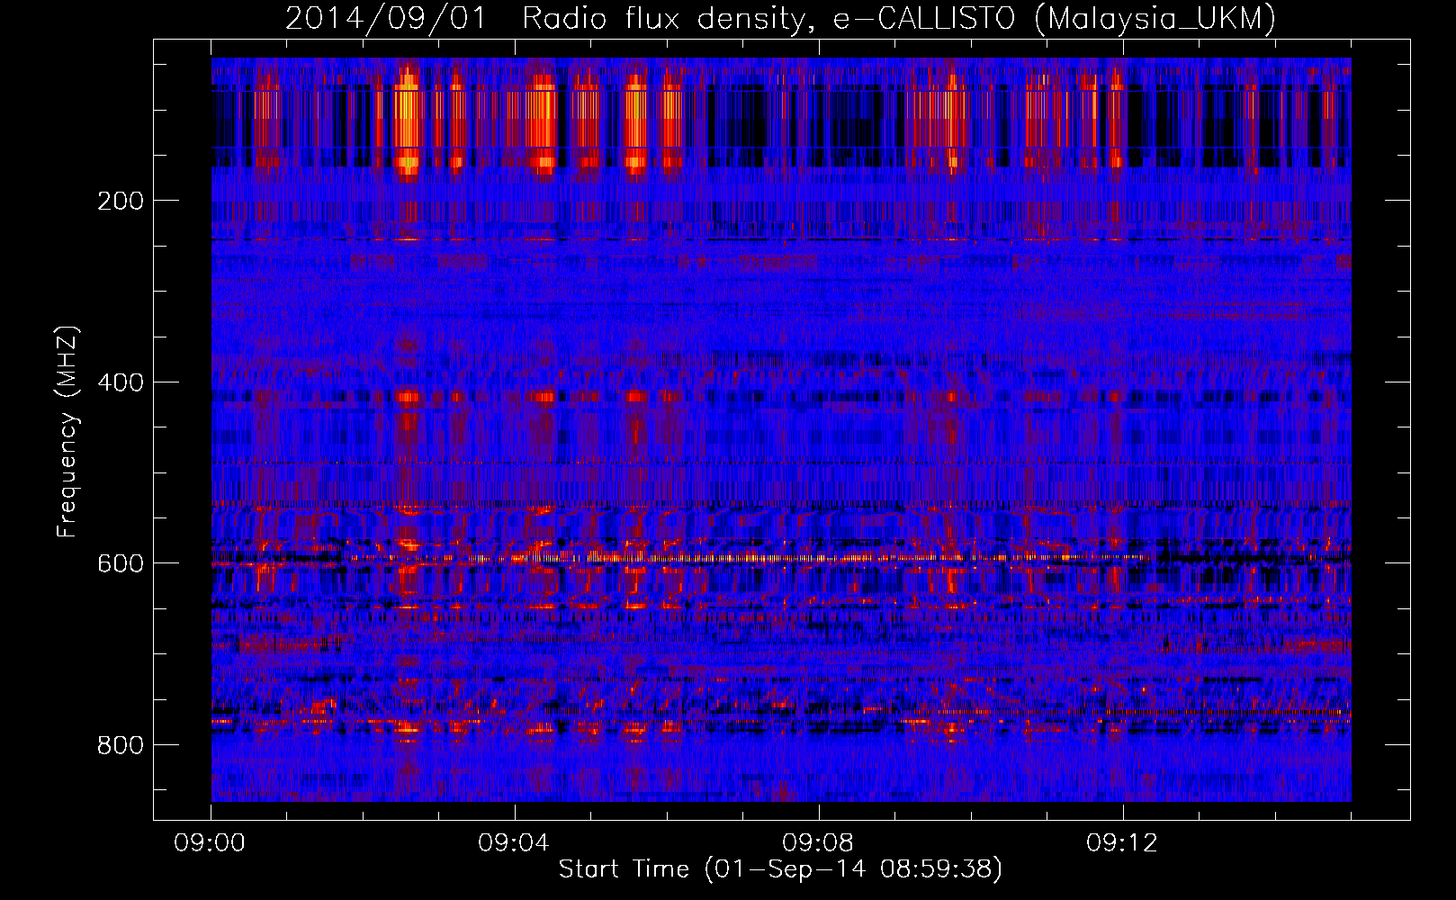The height and width of the screenshot is (900, 1456).
Task: Click the 09:04 time tick label
Action: pos(514,843)
